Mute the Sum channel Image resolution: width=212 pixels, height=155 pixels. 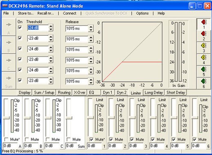(68, 139)
